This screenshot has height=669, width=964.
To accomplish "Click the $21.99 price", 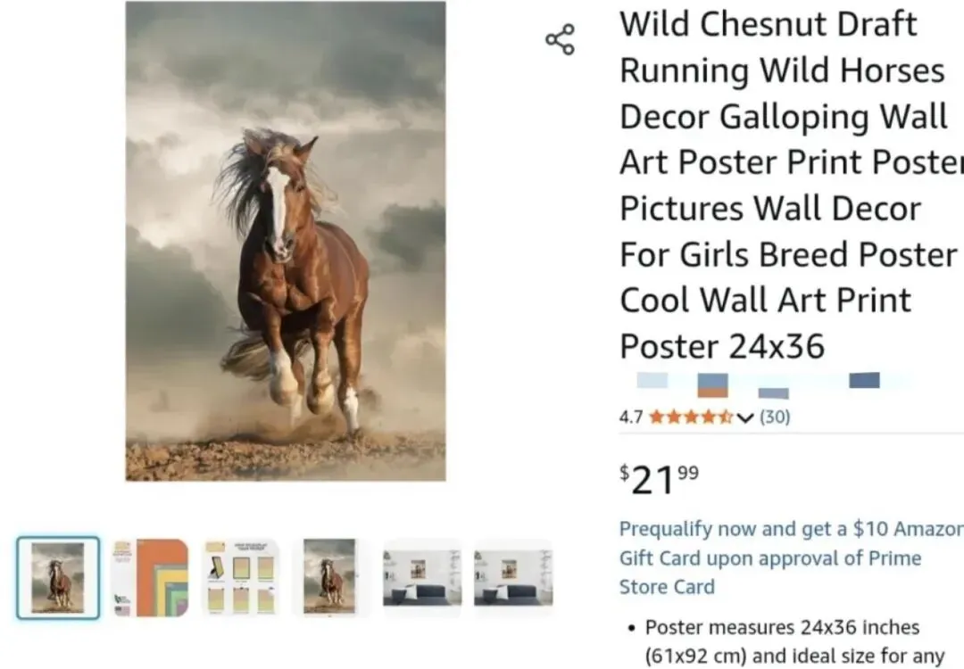I will pyautogui.click(x=659, y=480).
